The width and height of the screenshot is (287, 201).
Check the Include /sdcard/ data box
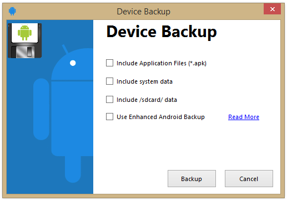pyautogui.click(x=109, y=99)
